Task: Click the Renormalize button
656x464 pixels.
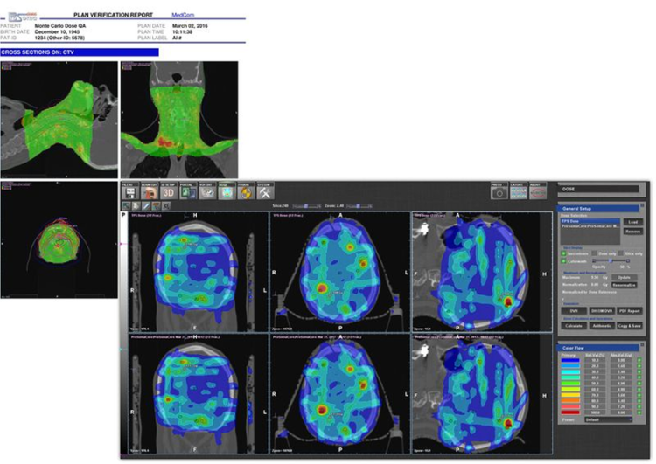Action: click(625, 285)
